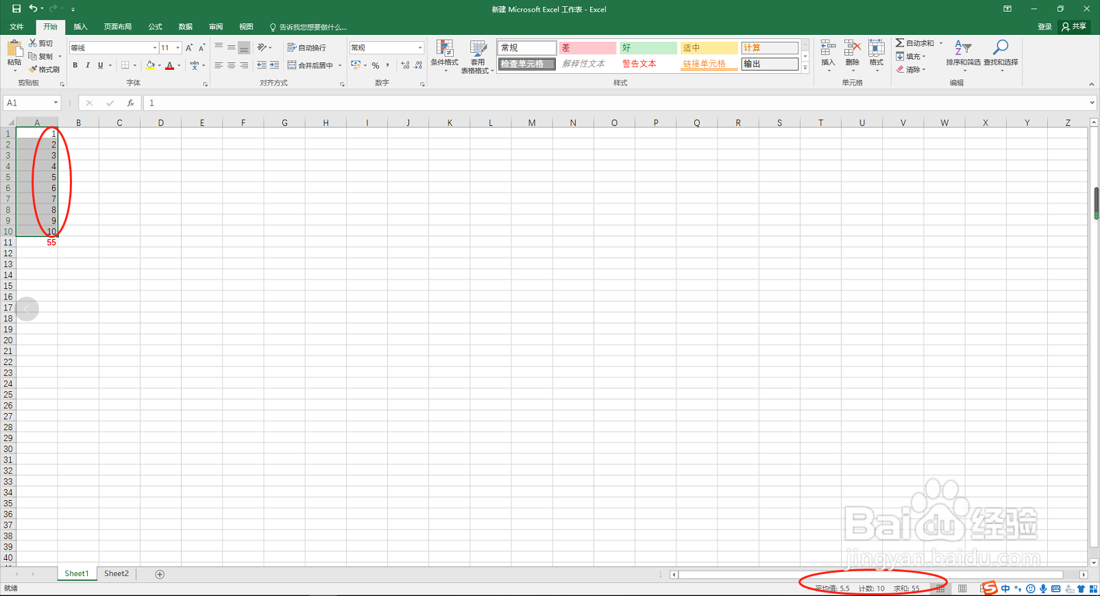
Task: Click the Sogou microphone tray icon
Action: point(1043,588)
